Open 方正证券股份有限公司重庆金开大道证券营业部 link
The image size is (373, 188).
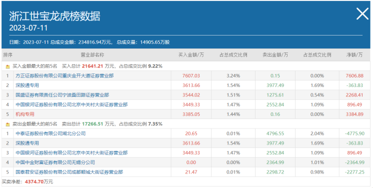click(64, 75)
